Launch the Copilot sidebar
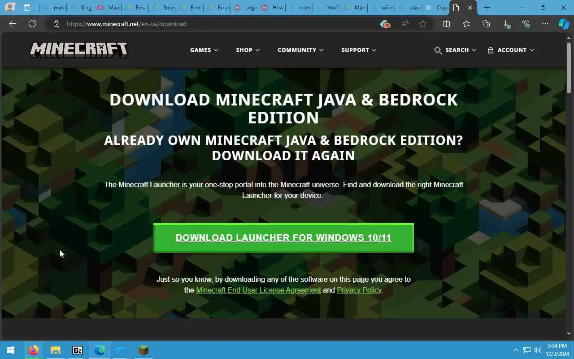 [564, 24]
